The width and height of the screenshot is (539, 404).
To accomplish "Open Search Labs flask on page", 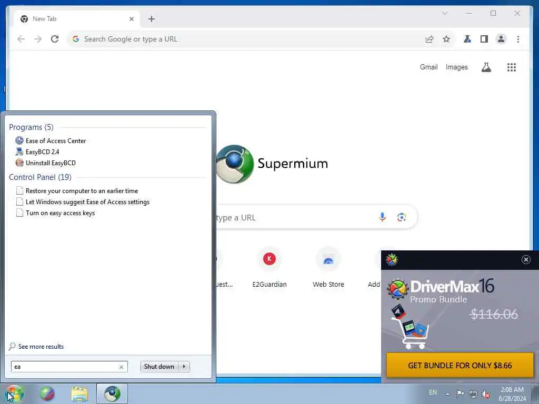I will [x=486, y=67].
